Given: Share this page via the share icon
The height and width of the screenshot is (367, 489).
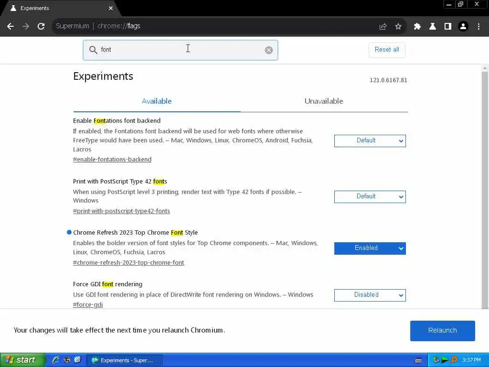Looking at the screenshot, I should pos(383,26).
